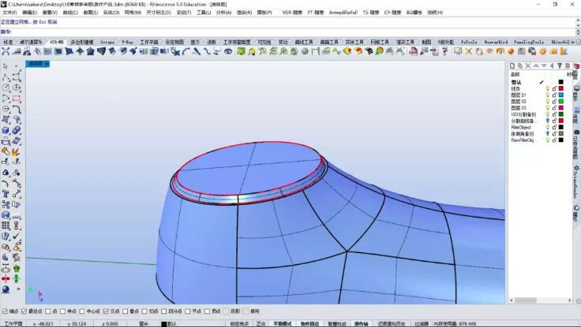The height and width of the screenshot is (328, 581).
Task: Click the lock icon for 图层 01
Action: pos(554,95)
